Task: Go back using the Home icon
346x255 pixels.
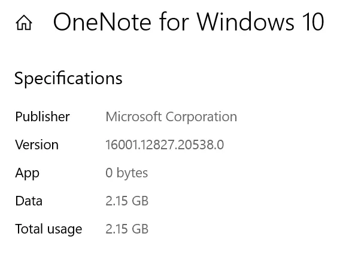Action: (x=24, y=23)
